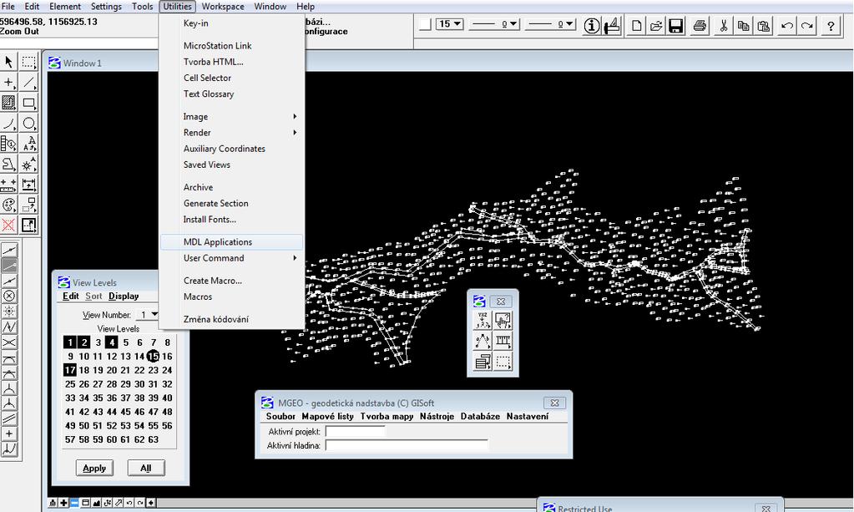Paste from the clipboard icon
This screenshot has width=854, height=512.
764,26
